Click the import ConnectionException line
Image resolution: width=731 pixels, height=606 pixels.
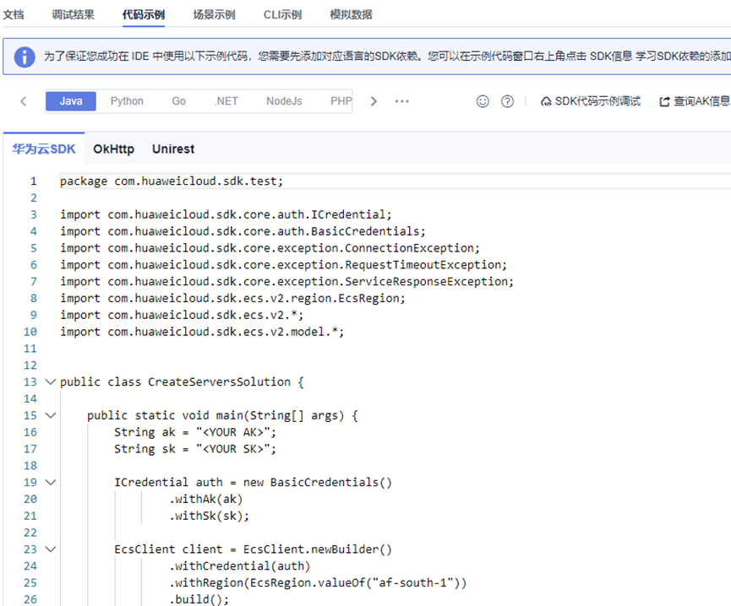pyautogui.click(x=270, y=248)
